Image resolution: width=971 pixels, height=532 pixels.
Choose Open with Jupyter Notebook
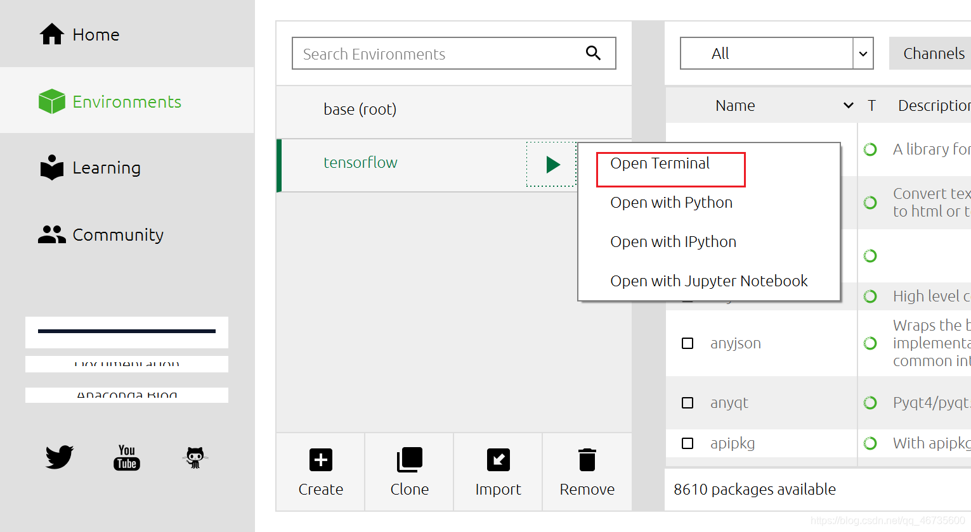pyautogui.click(x=709, y=281)
